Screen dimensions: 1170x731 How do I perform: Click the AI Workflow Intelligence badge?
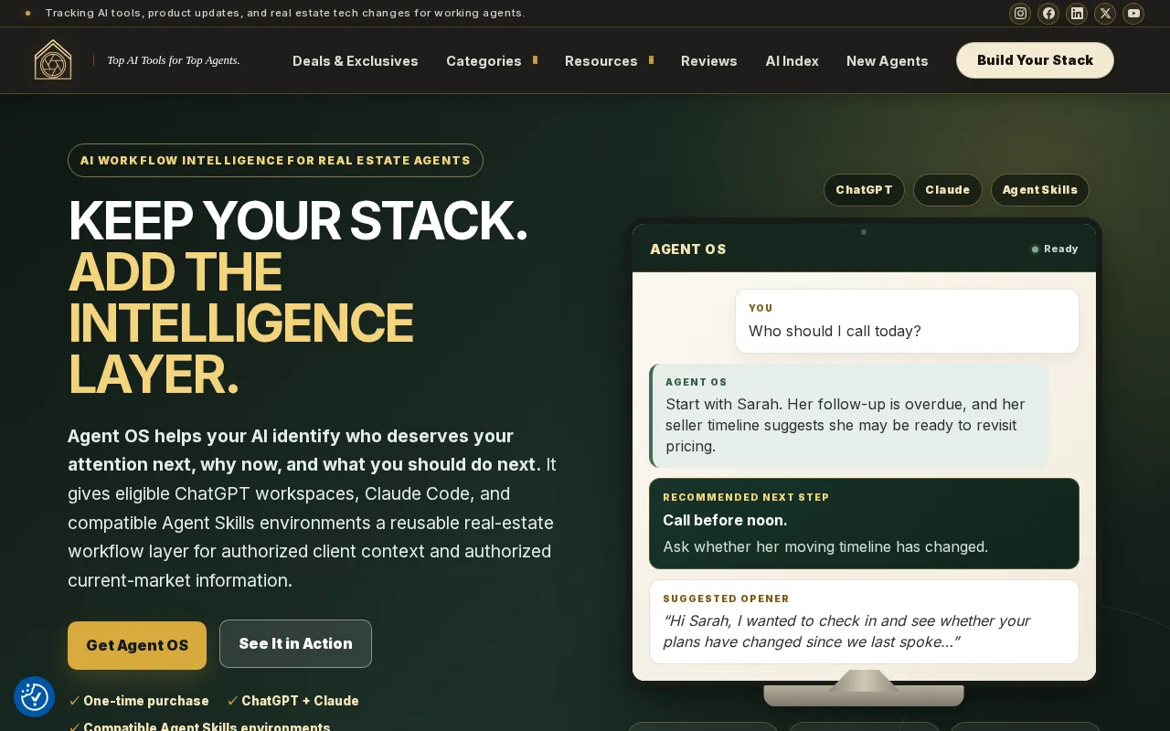click(x=275, y=160)
